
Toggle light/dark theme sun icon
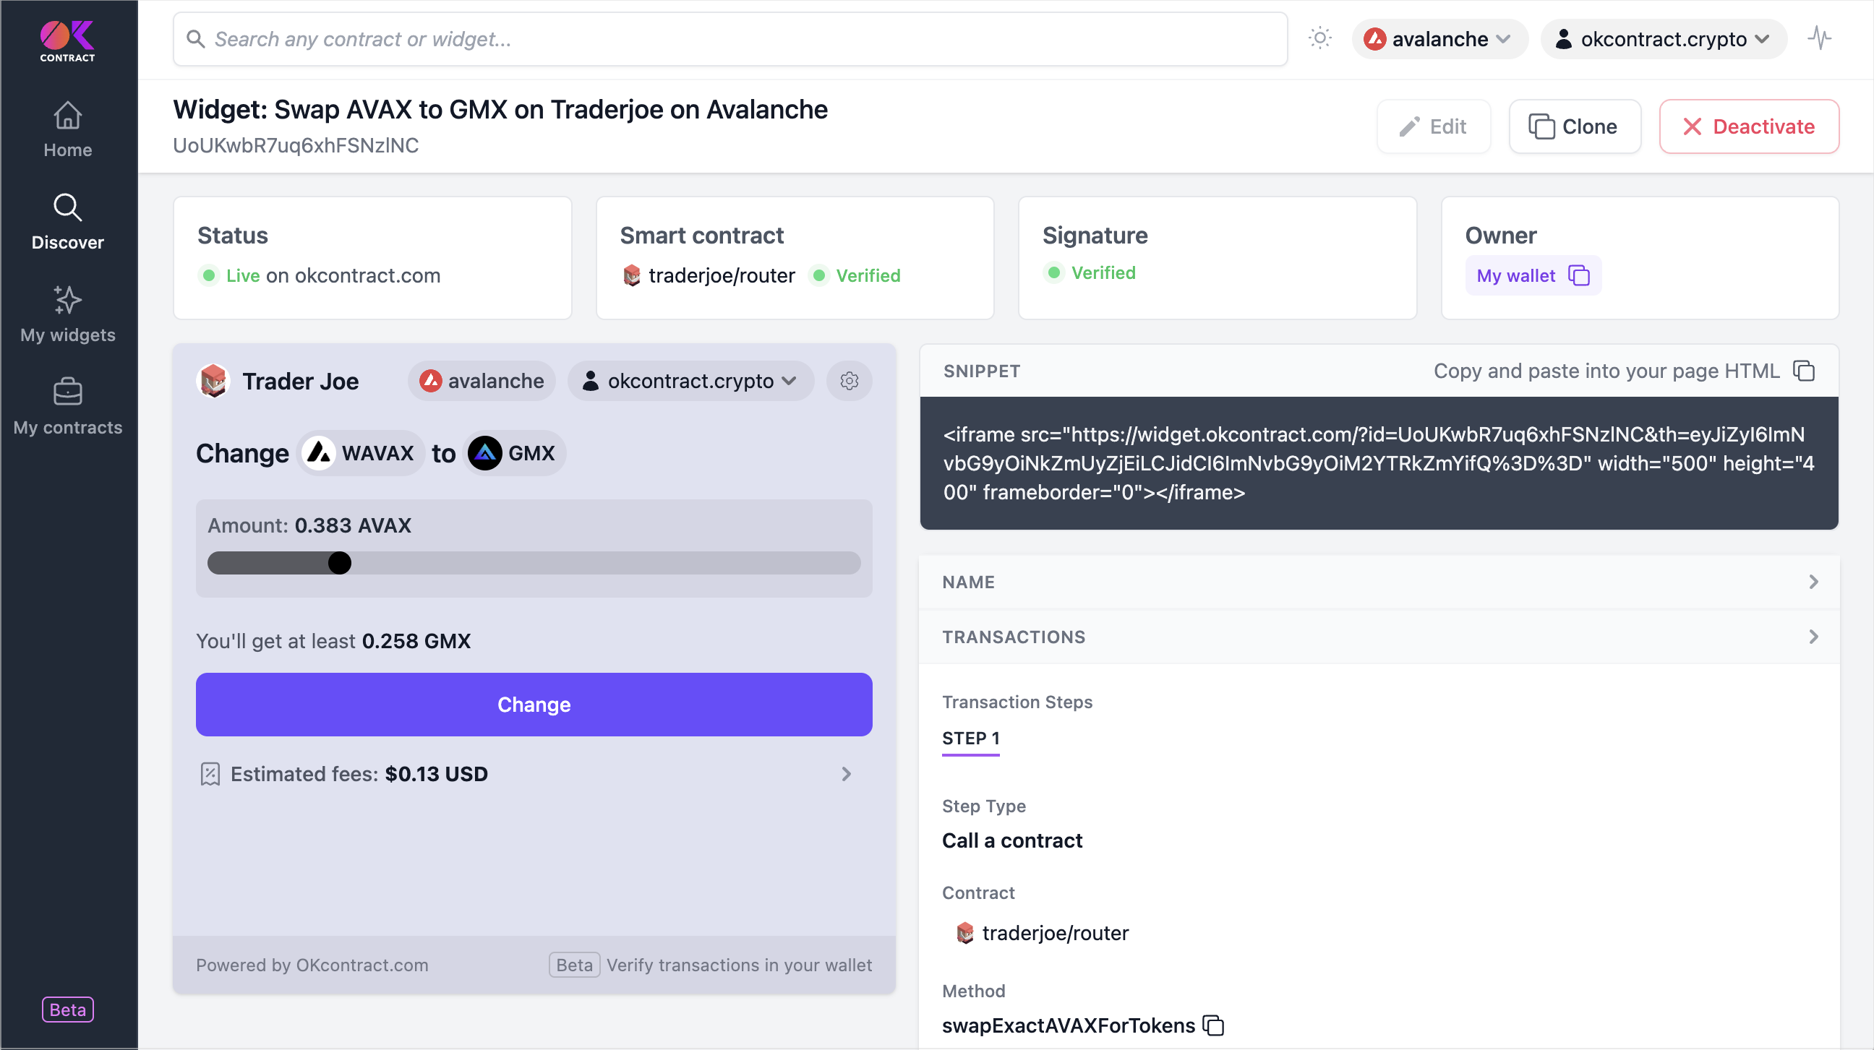point(1319,38)
